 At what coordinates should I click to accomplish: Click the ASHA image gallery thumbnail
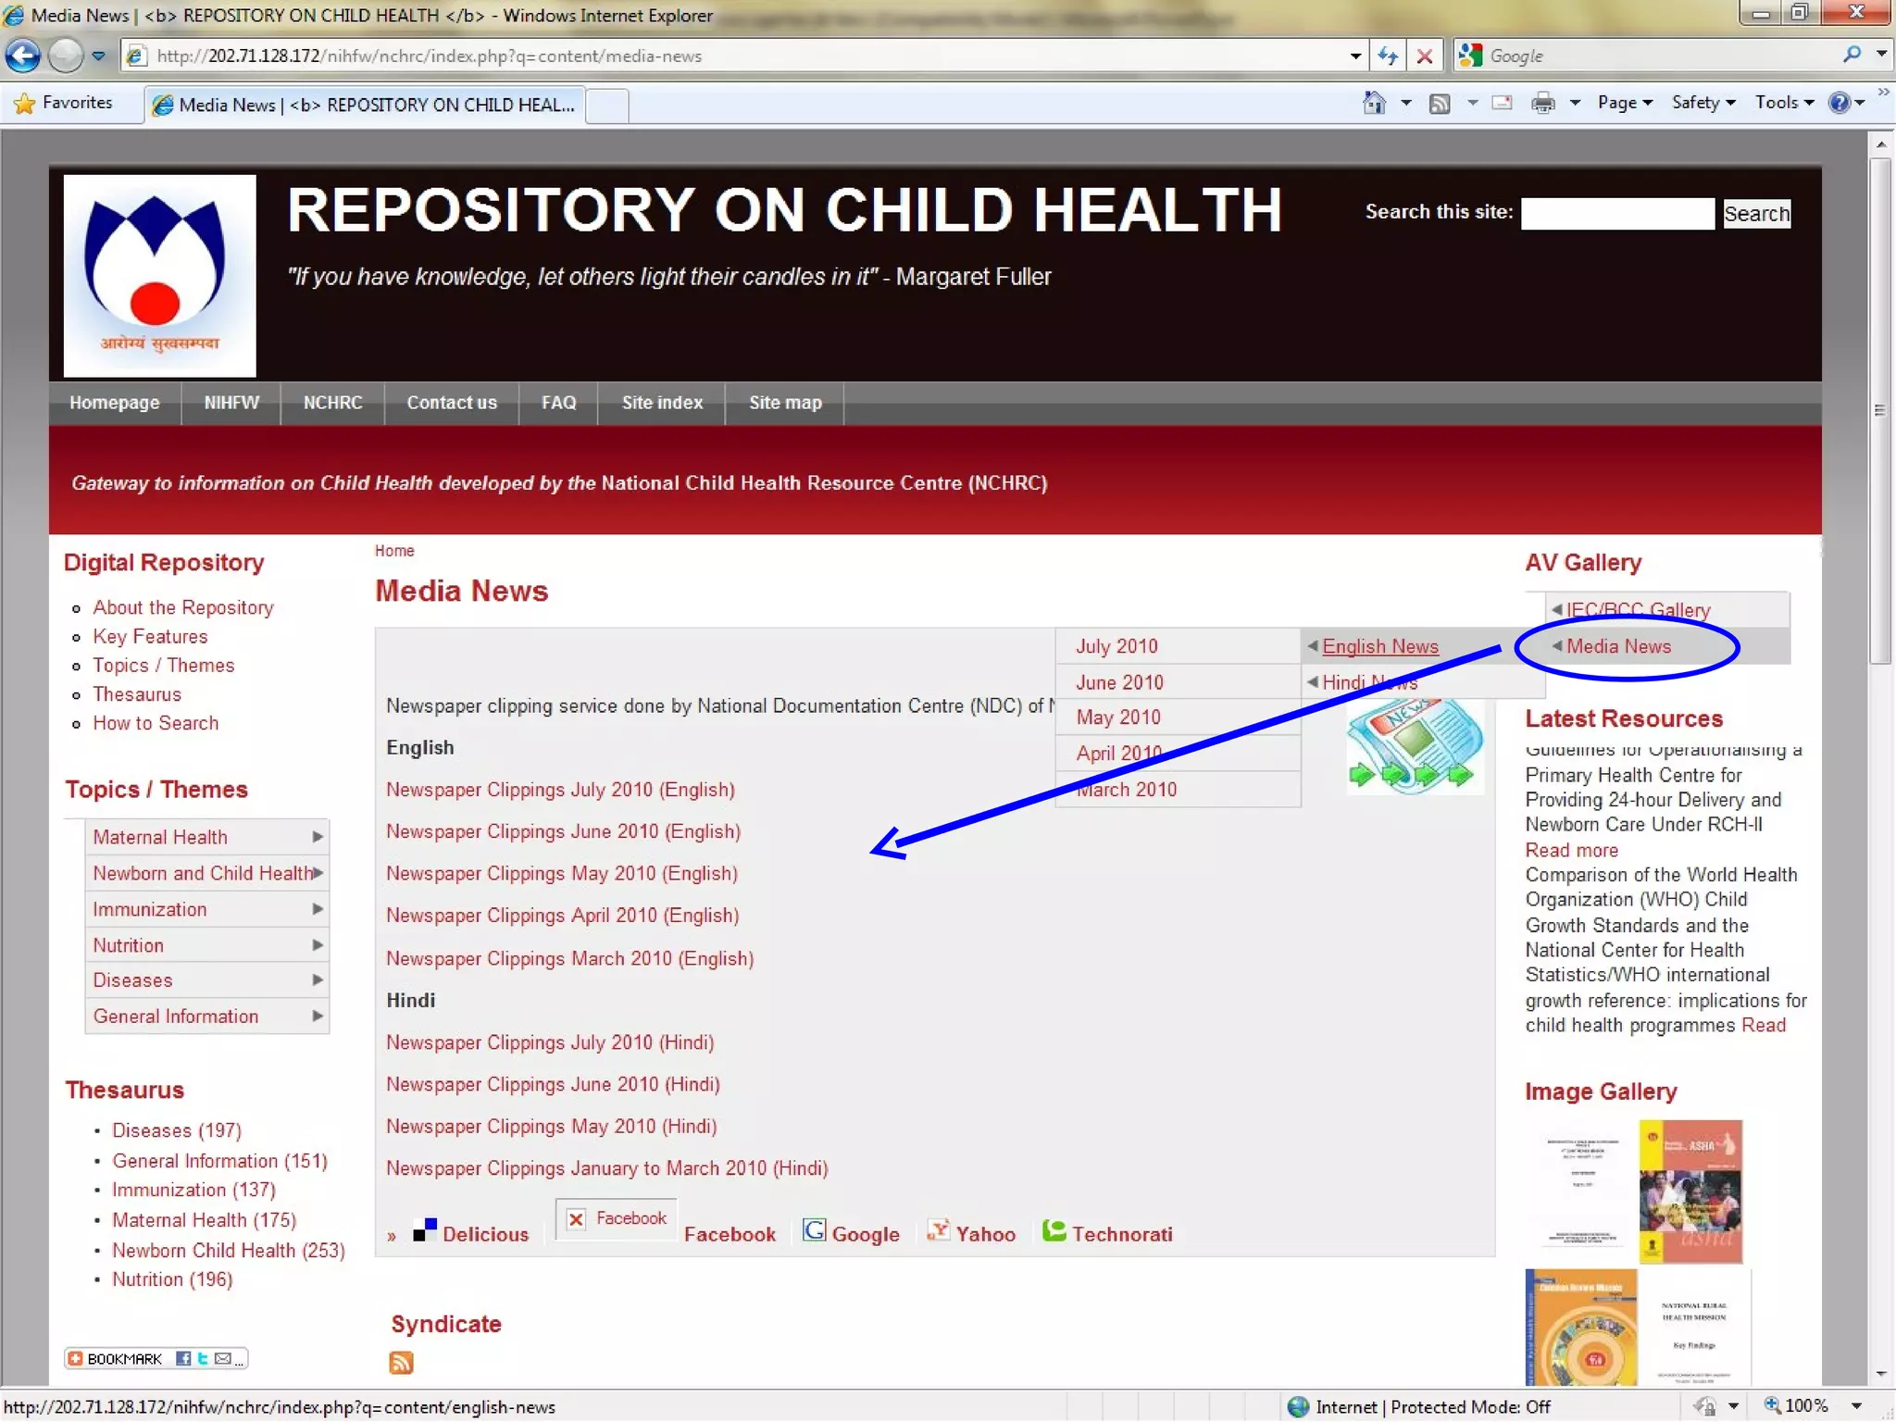point(1690,1191)
